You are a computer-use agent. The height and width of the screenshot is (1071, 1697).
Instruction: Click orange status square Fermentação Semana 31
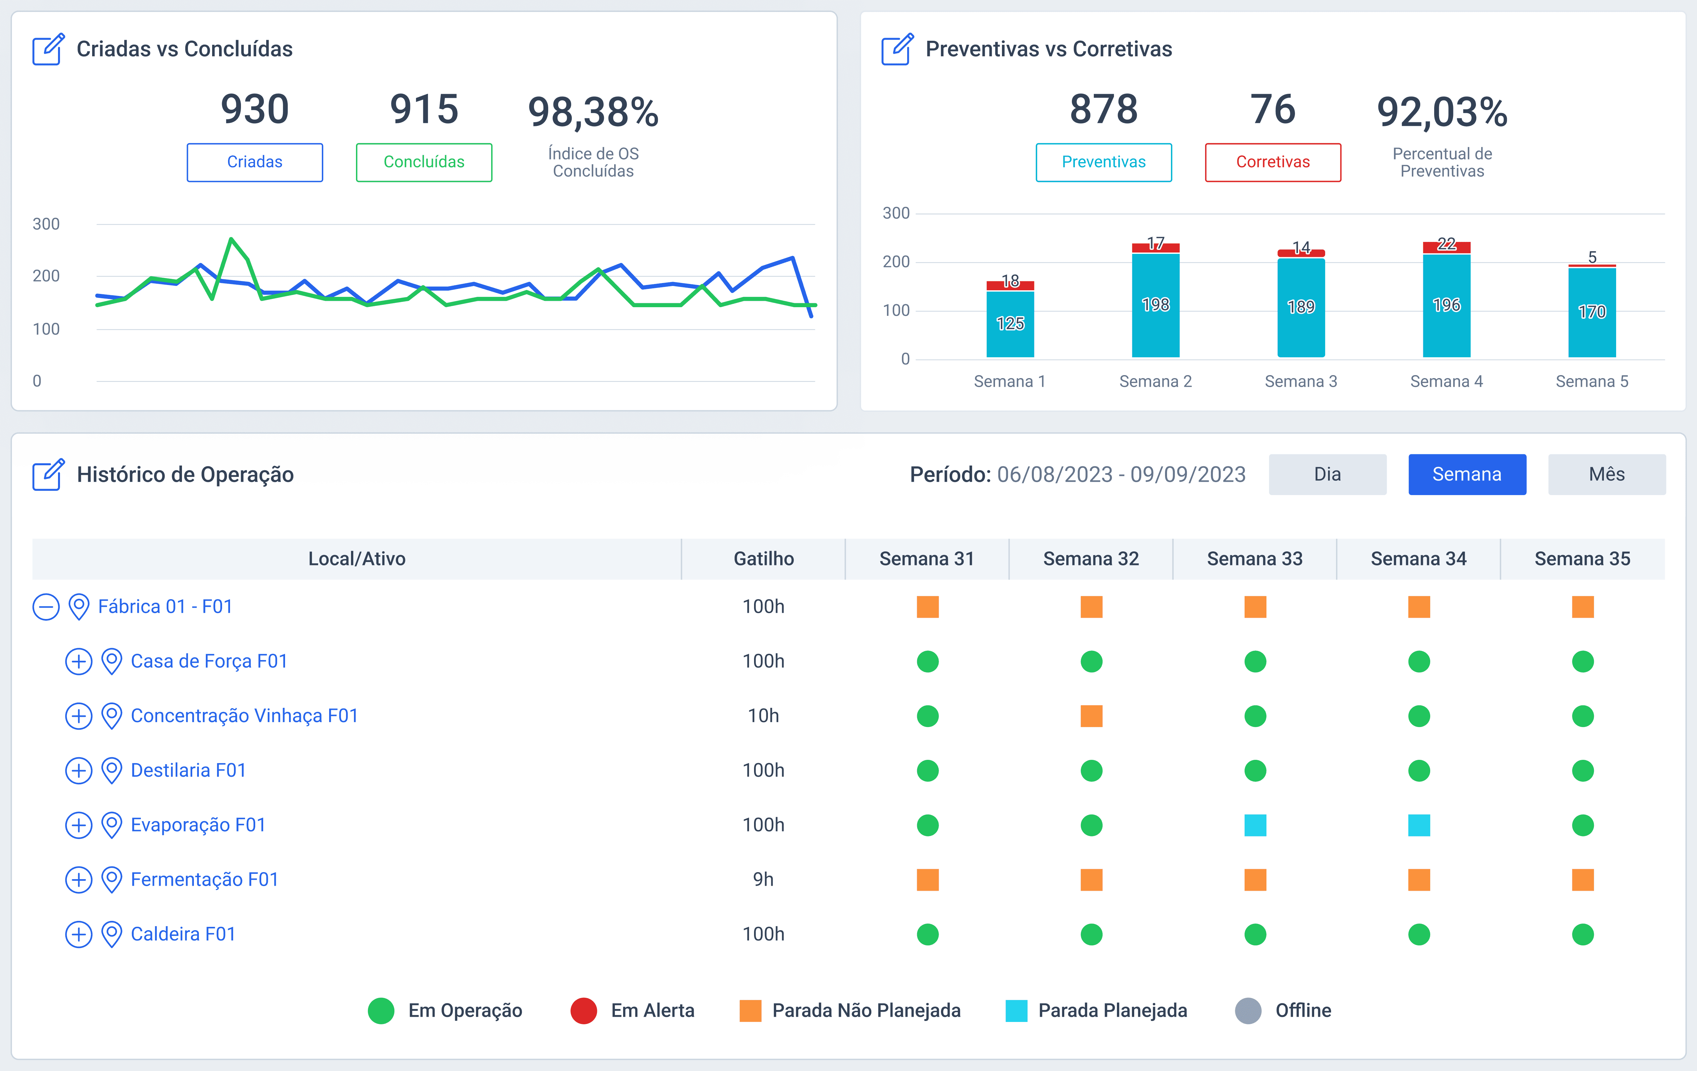(x=927, y=880)
